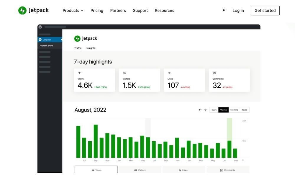Show Likes in the chart

click(x=184, y=169)
